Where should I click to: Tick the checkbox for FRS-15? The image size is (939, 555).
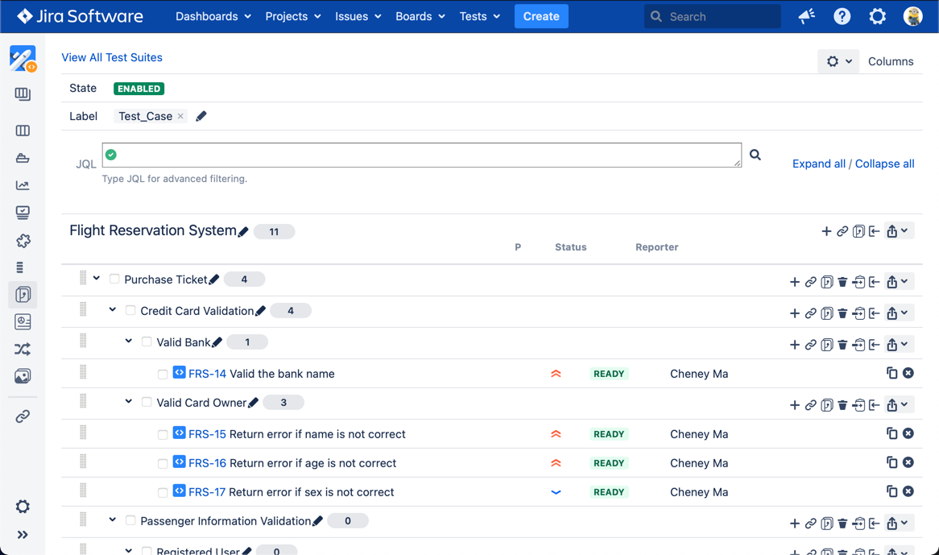point(163,435)
